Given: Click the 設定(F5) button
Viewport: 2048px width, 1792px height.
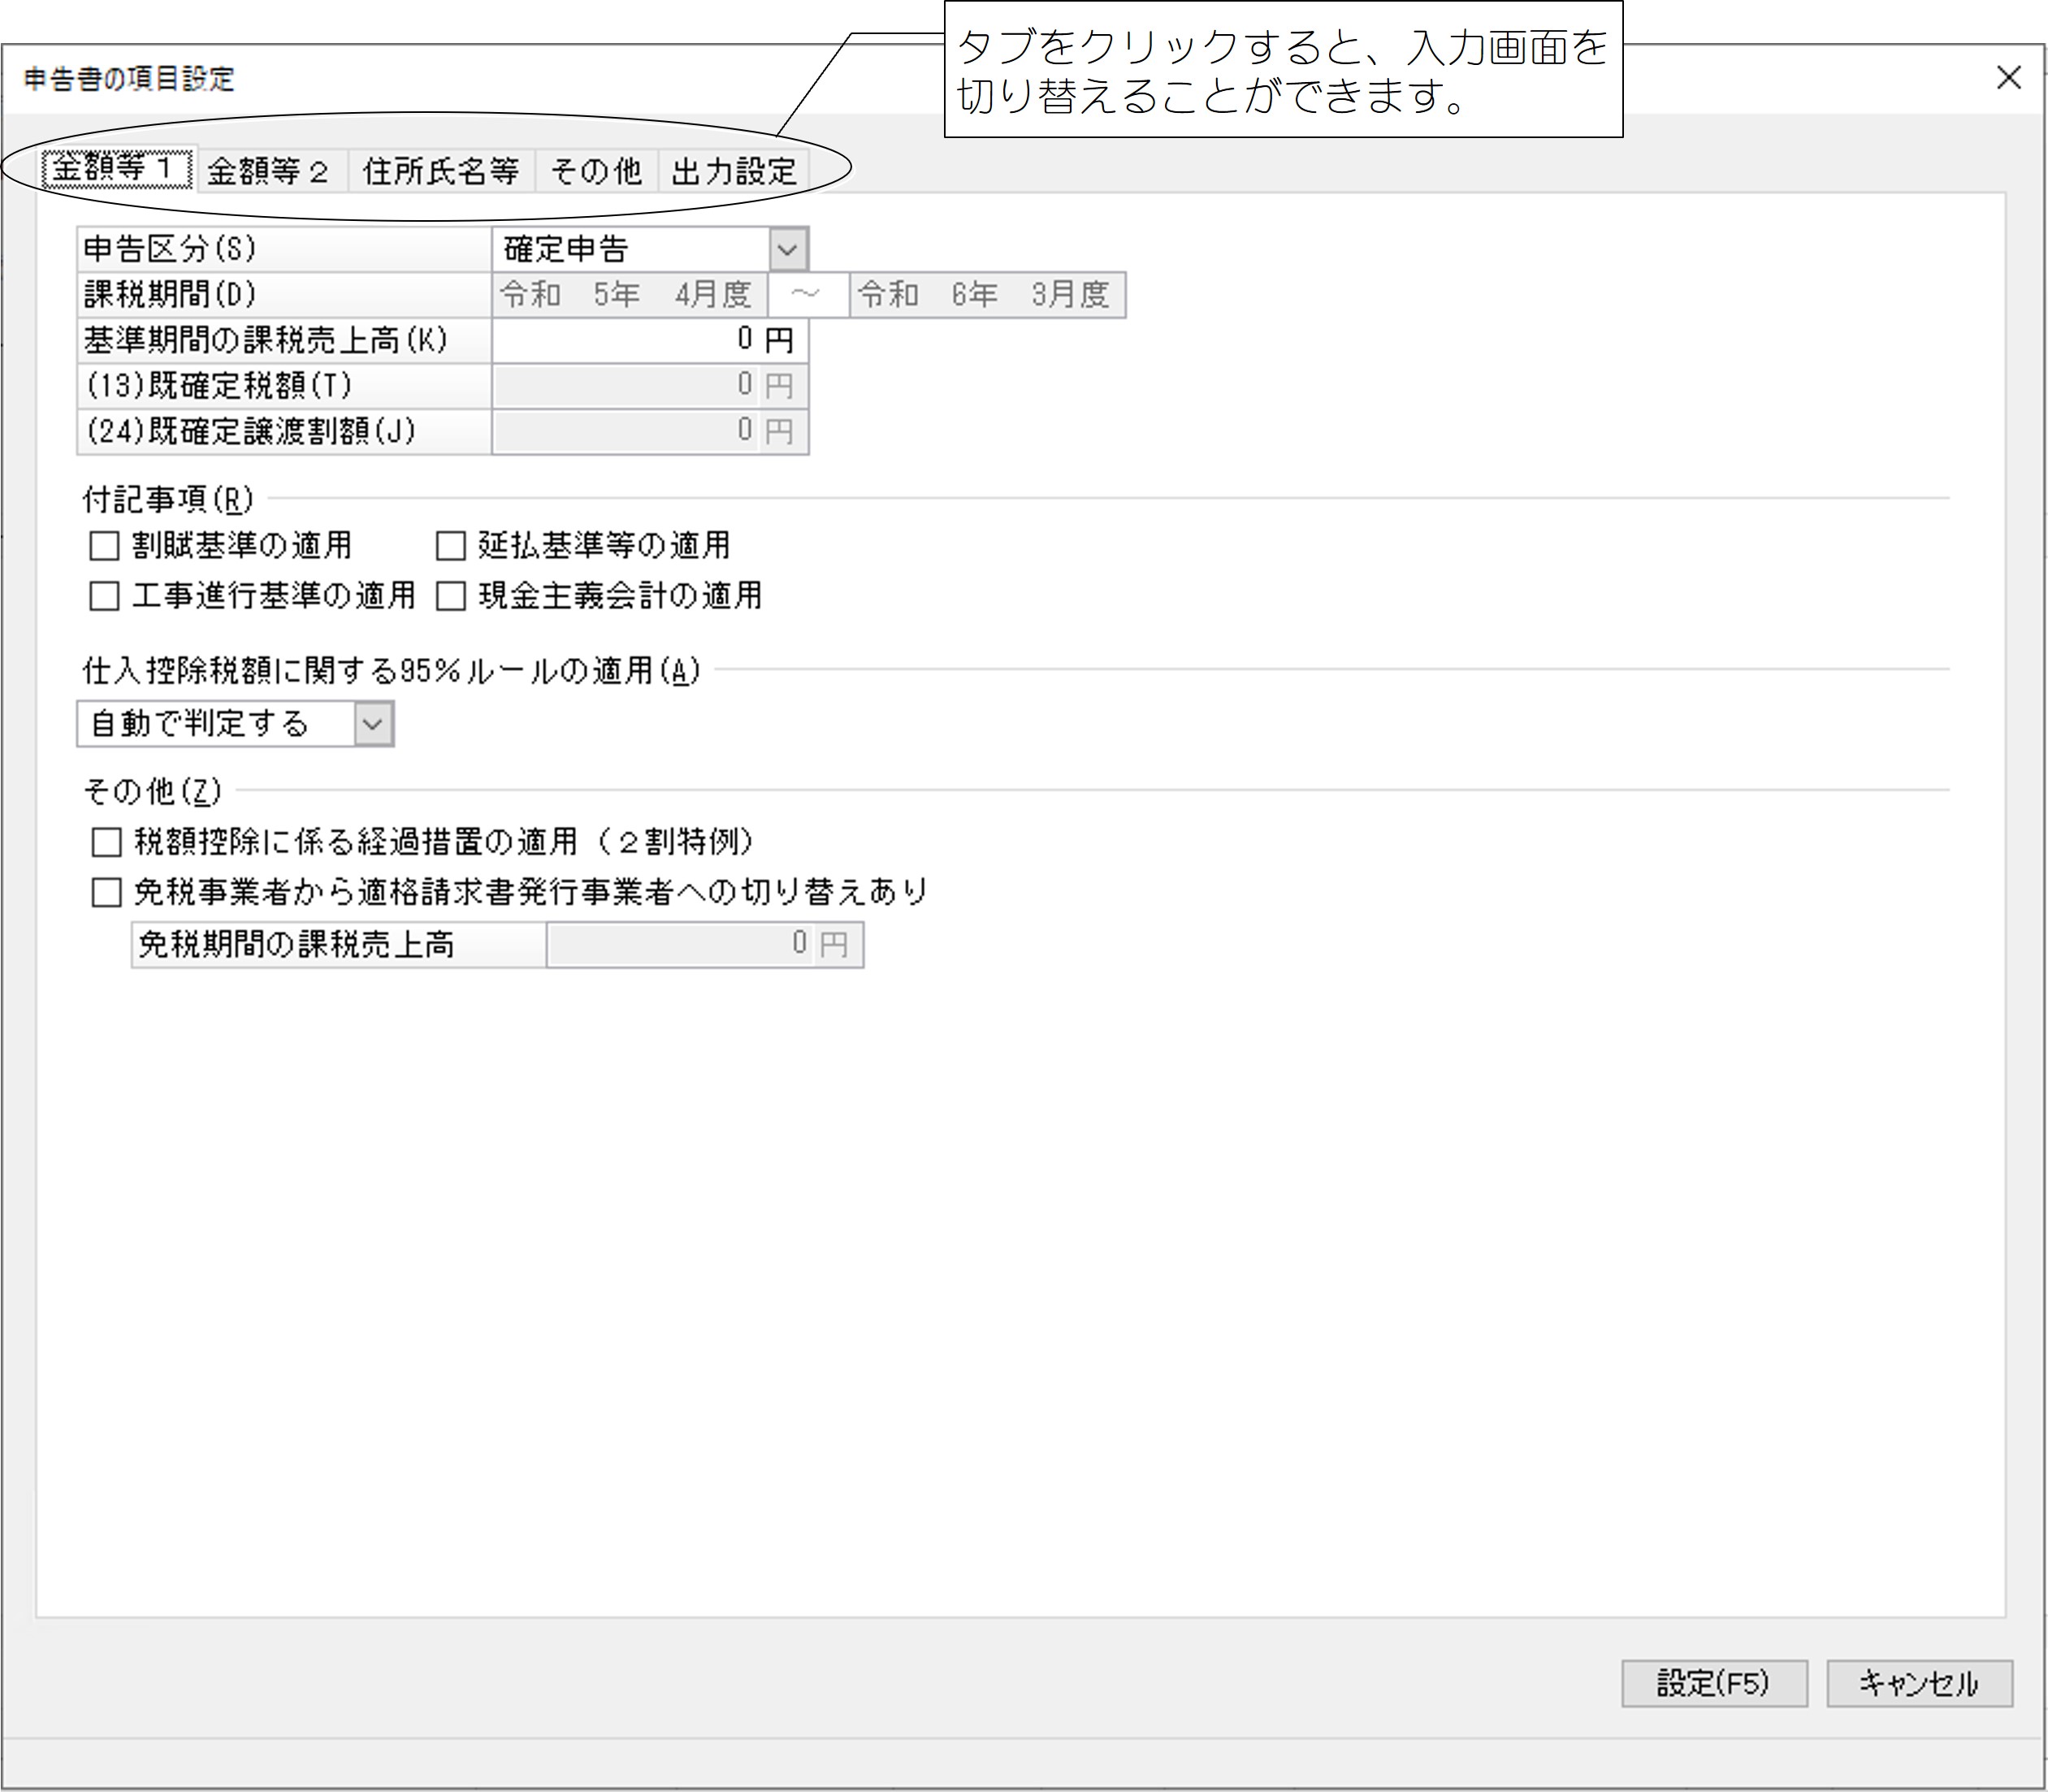Looking at the screenshot, I should (1713, 1684).
